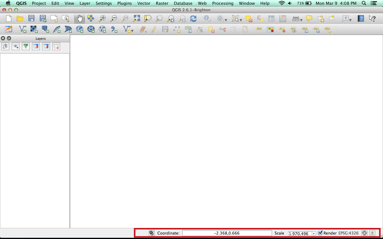Image resolution: width=383 pixels, height=239 pixels.
Task: Click Filter Legend green funnel icon
Action: pos(26,46)
